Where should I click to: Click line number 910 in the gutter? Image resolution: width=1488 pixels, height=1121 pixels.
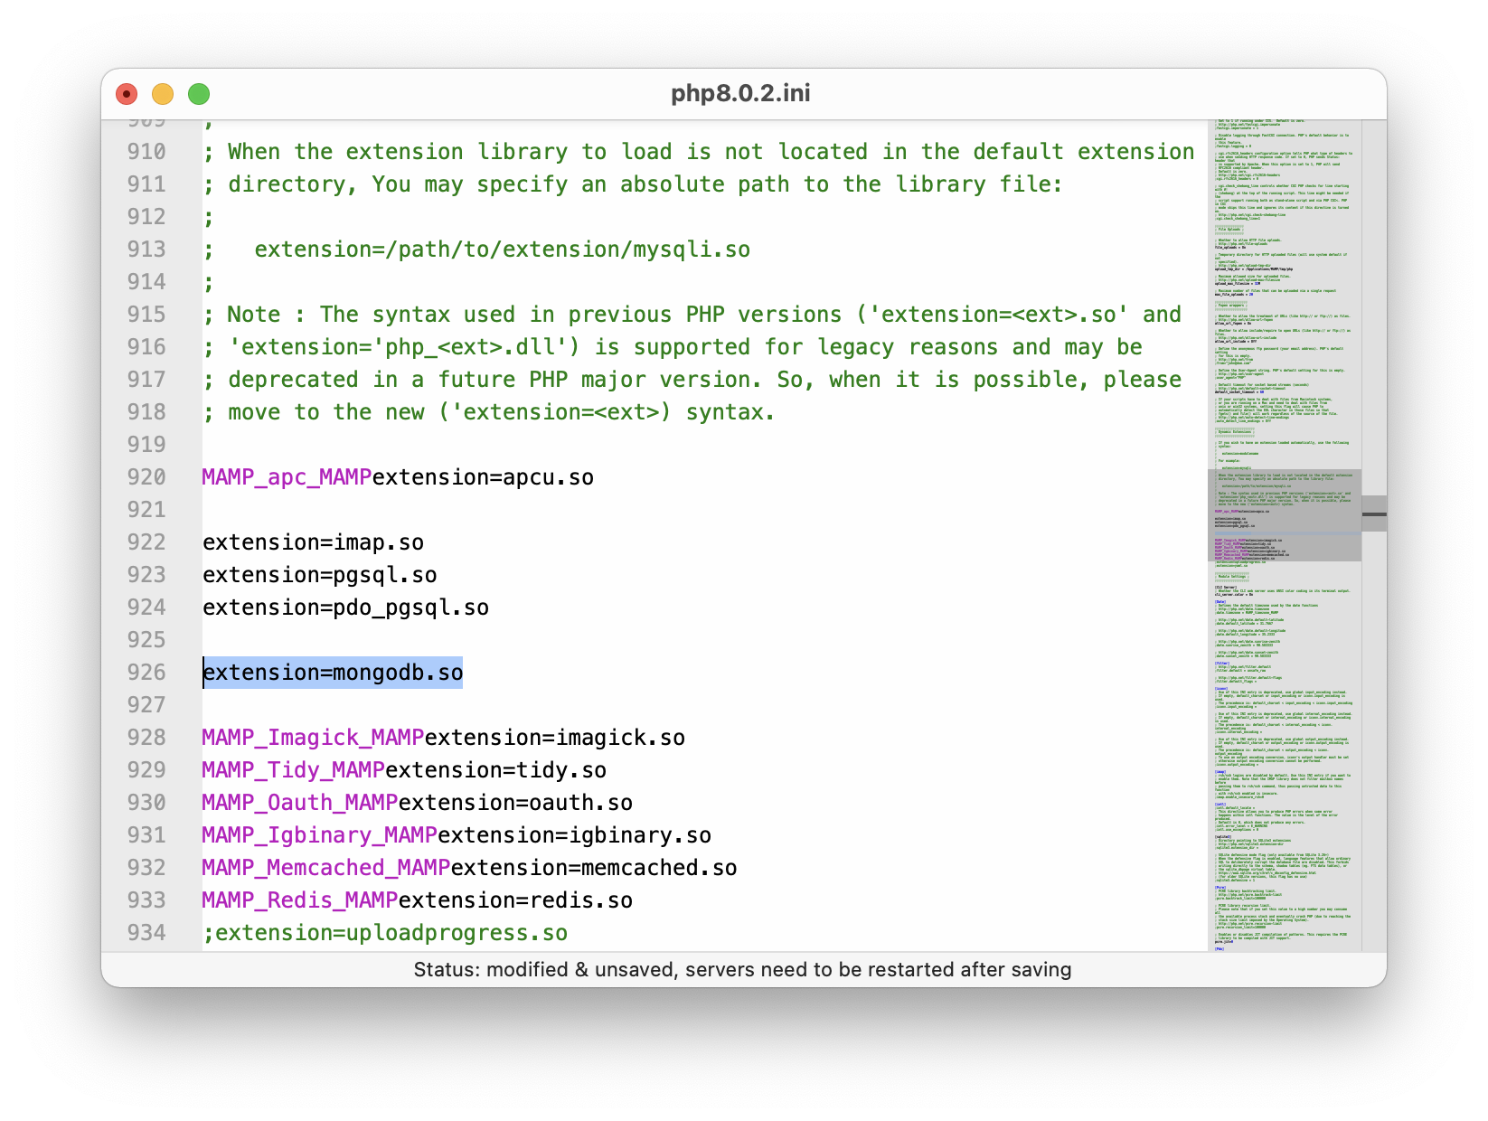click(146, 152)
